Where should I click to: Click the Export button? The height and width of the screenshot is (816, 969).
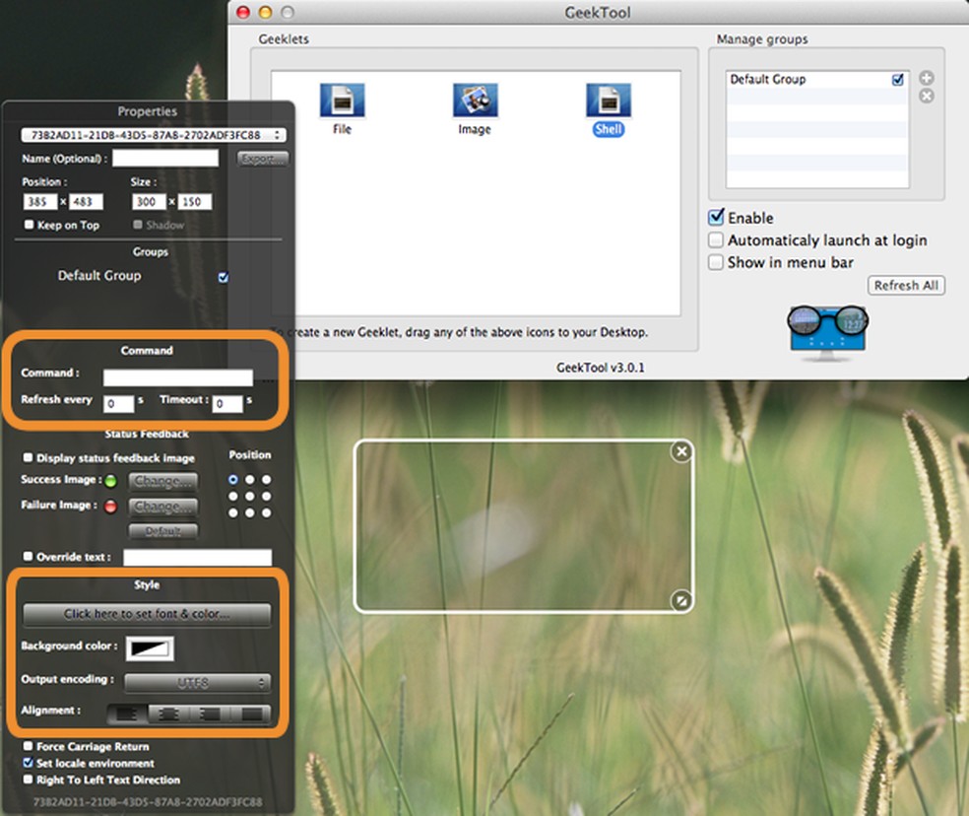tap(263, 159)
